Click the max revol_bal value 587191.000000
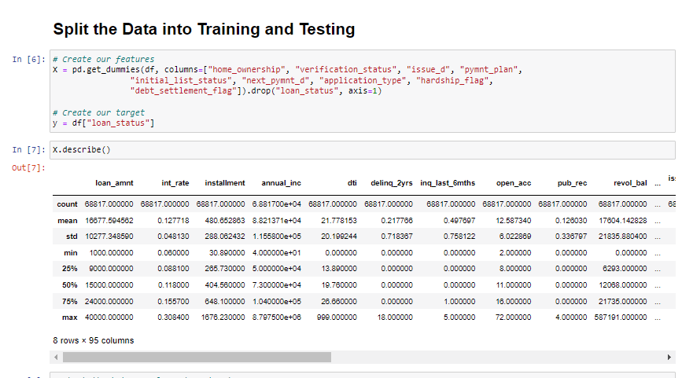This screenshot has width=682, height=378. point(621,317)
